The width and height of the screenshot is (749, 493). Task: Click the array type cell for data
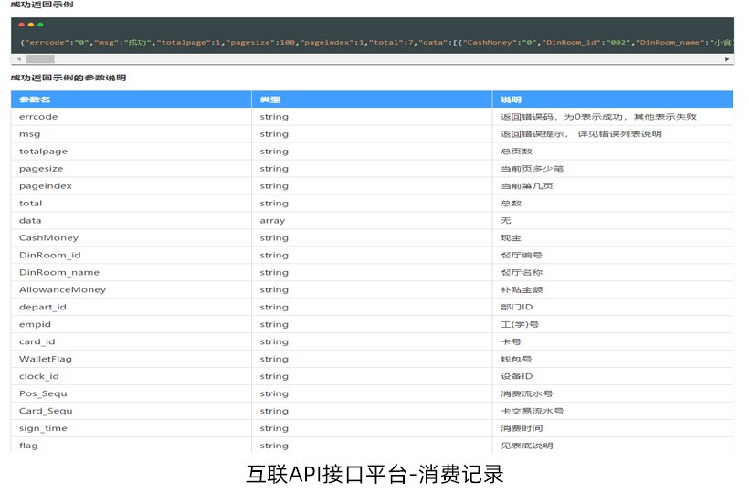(272, 221)
